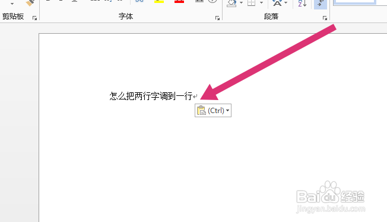Image resolution: width=387 pixels, height=222 pixels.
Task: Click the Format Painter brush icon
Action: tap(30, 2)
